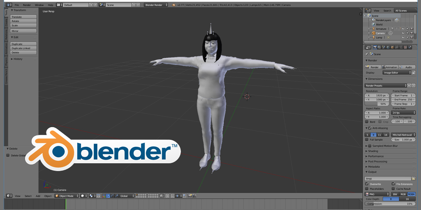Open the Object Constraints properties tab icon

[397, 48]
